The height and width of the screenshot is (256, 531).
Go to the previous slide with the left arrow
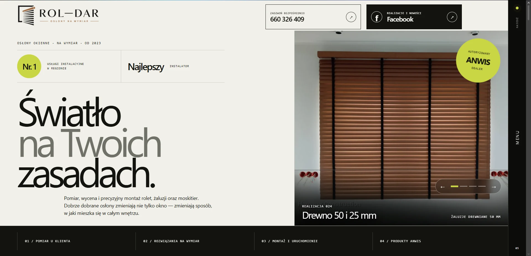pyautogui.click(x=442, y=187)
